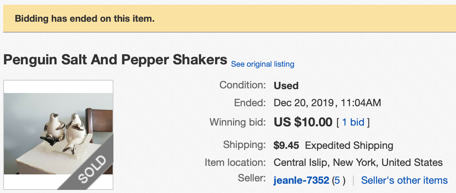View the 1 bid history link

353,122
